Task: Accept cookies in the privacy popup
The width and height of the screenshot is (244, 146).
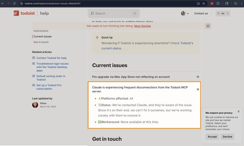Action: [x=212, y=137]
